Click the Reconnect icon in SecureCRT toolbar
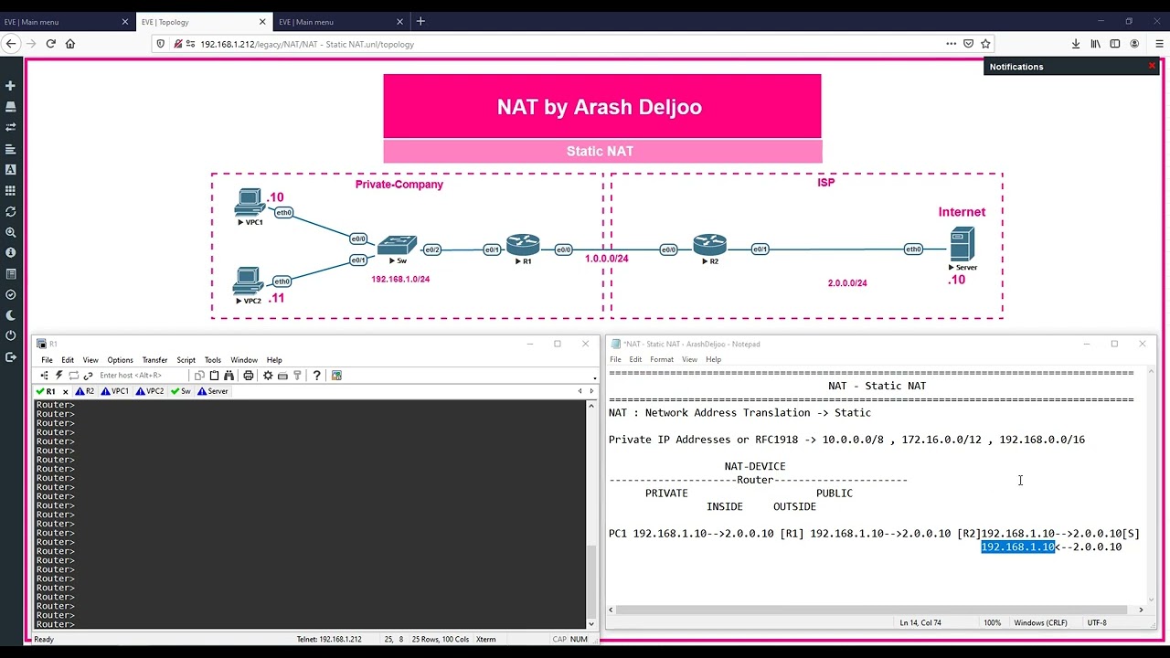The height and width of the screenshot is (658, 1170). click(x=74, y=376)
